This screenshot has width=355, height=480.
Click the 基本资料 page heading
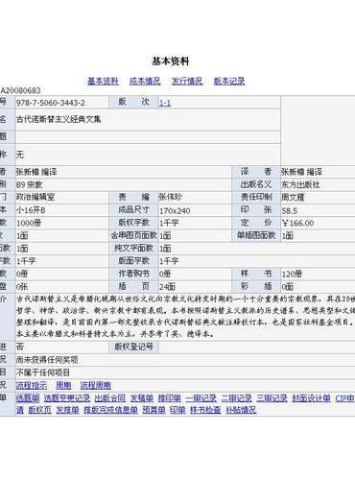coord(171,61)
